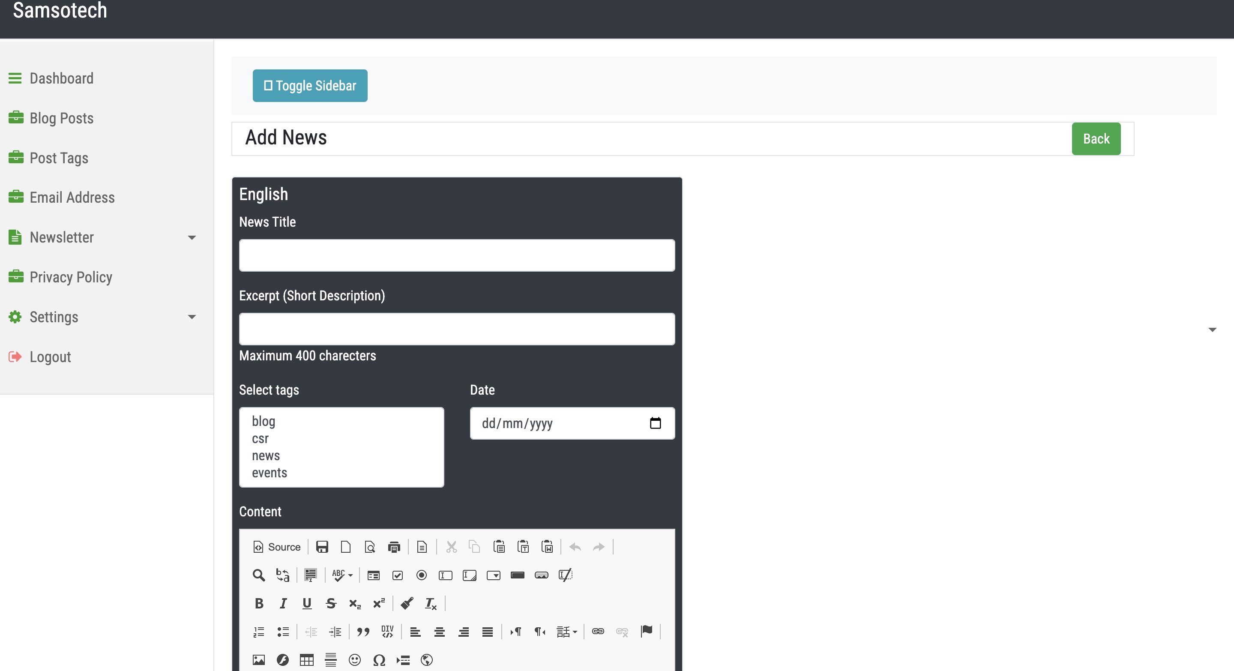Open the Link insert icon
1234x671 pixels.
[598, 631]
